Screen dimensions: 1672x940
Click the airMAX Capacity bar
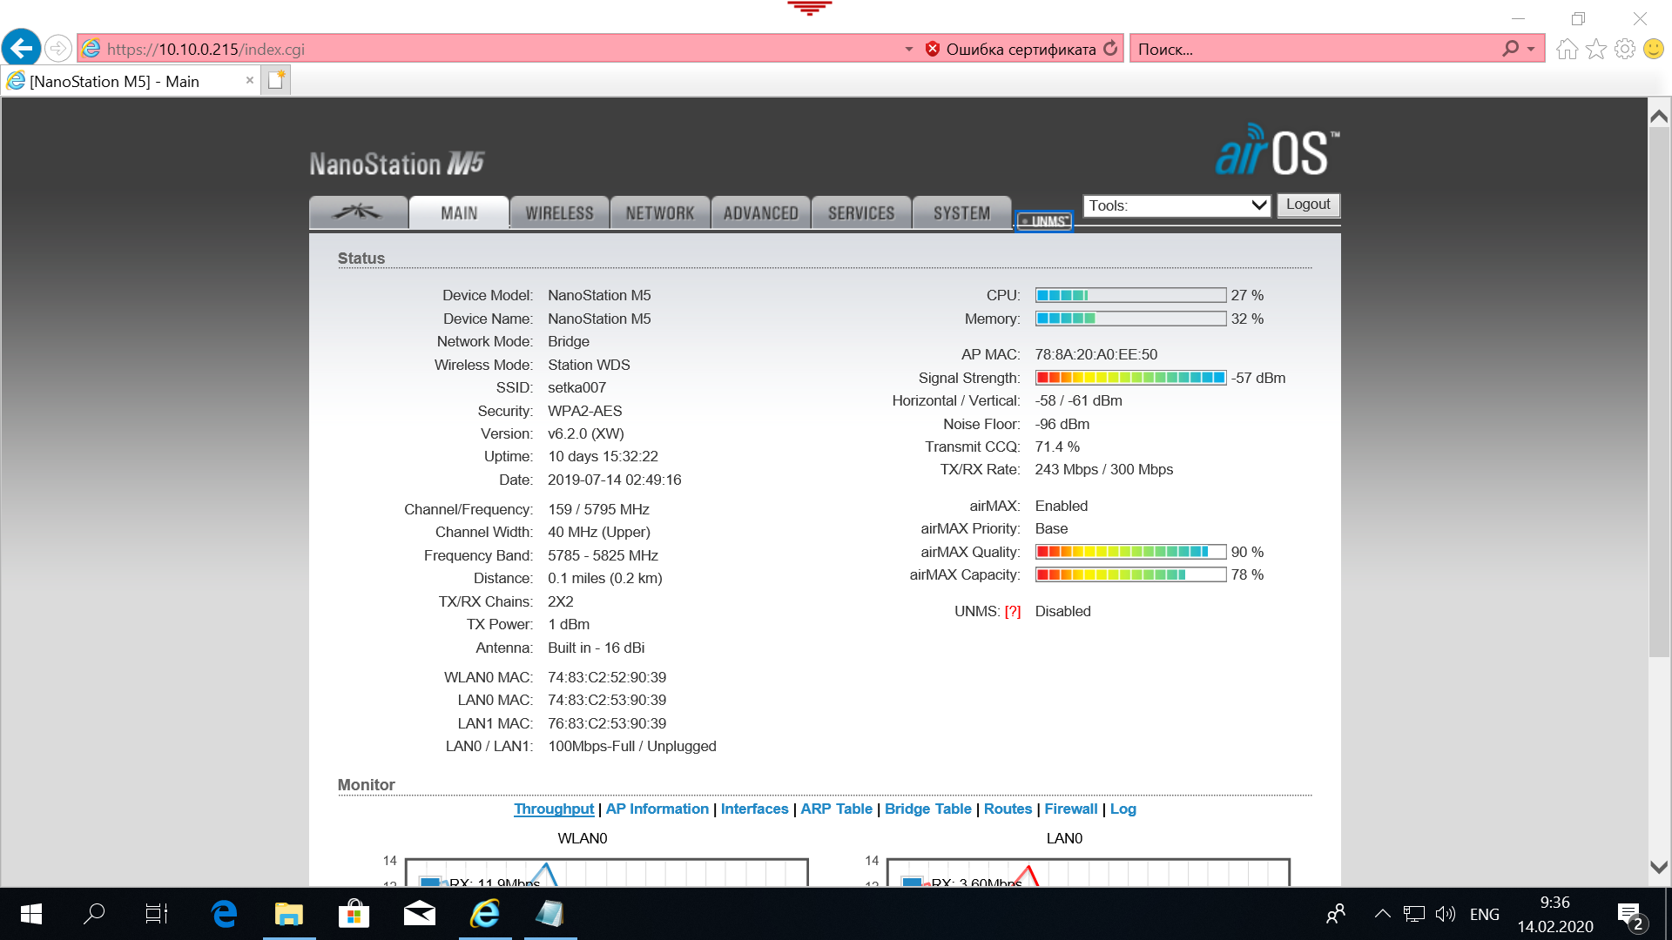[1130, 574]
